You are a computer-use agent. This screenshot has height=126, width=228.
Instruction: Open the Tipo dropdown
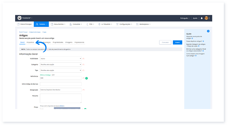click(61, 70)
